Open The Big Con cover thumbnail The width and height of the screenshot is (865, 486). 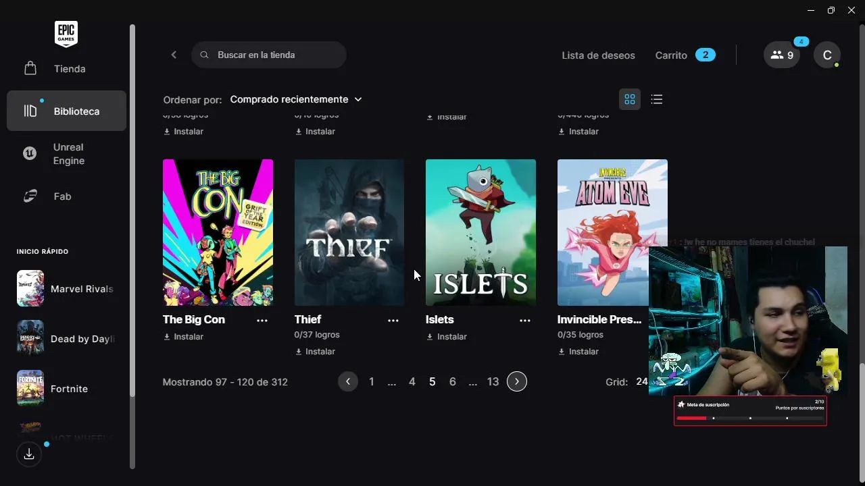pos(218,232)
